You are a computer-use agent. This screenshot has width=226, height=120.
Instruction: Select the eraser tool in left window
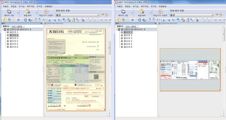pyautogui.click(x=78, y=20)
